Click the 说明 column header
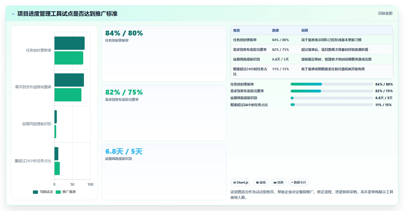 [305, 31]
